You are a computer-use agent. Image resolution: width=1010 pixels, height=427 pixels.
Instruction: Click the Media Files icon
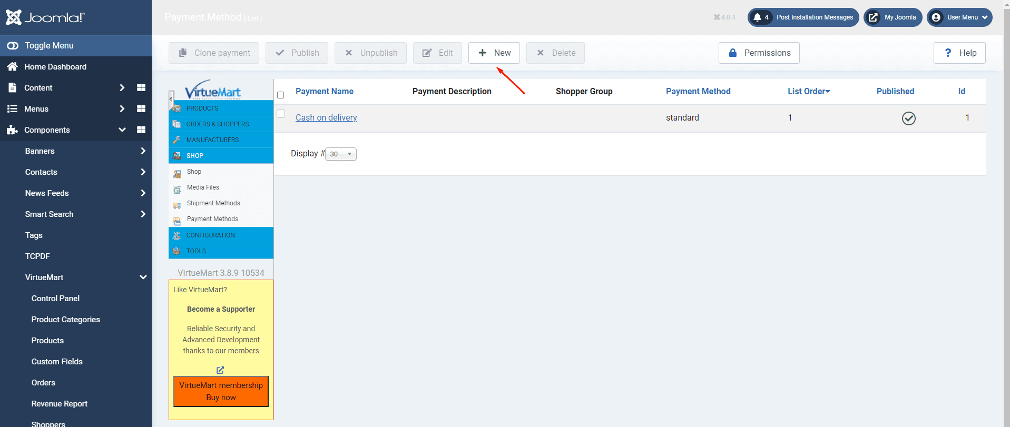[177, 190]
